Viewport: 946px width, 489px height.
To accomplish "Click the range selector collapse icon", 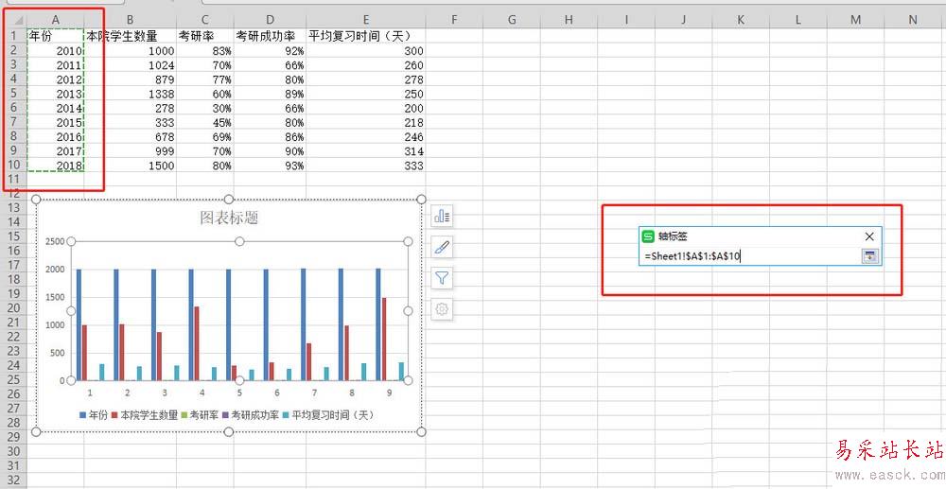I will (x=869, y=255).
